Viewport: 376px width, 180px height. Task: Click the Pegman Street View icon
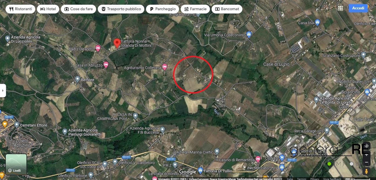point(366,171)
